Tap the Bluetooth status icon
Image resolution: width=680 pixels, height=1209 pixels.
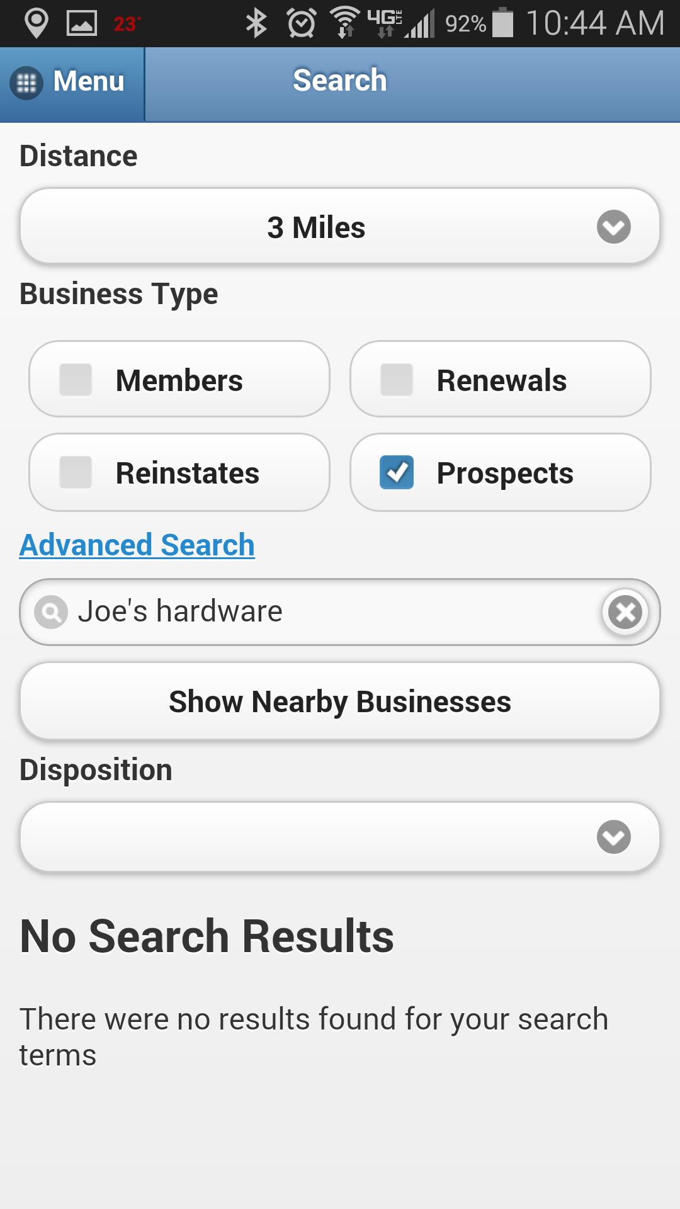(x=256, y=23)
